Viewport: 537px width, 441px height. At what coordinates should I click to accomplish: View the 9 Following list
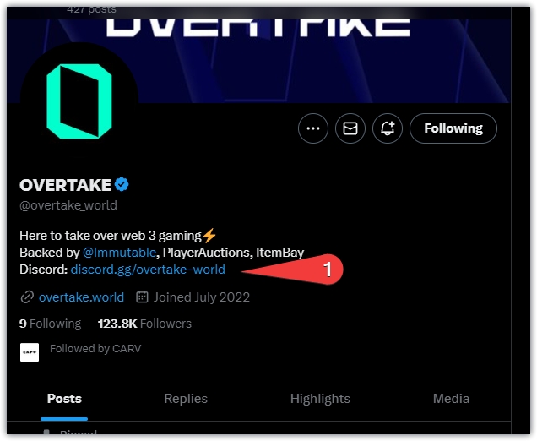(x=51, y=324)
